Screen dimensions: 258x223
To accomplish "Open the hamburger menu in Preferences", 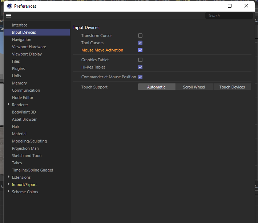I will pyautogui.click(x=8, y=16).
